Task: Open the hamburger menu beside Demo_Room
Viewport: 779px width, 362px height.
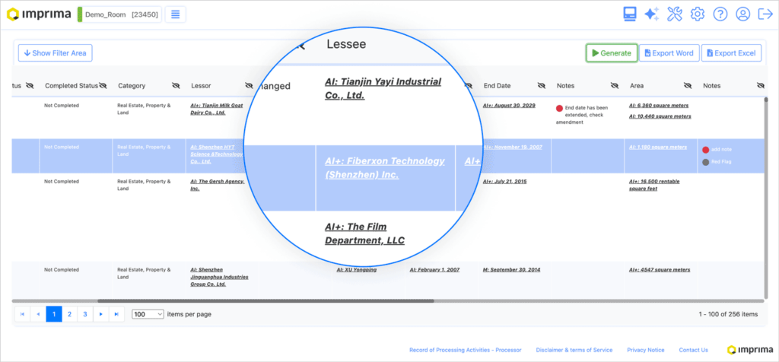Action: point(175,14)
